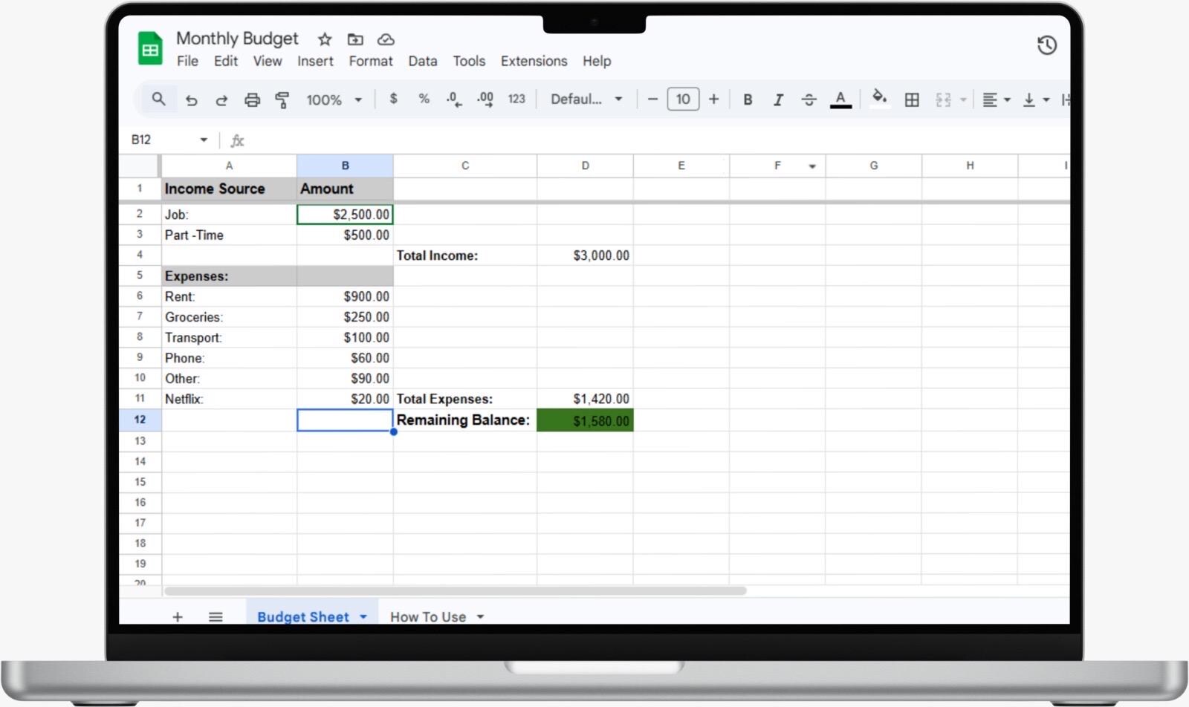Open the Insert menu
Image resolution: width=1189 pixels, height=707 pixels.
click(315, 61)
